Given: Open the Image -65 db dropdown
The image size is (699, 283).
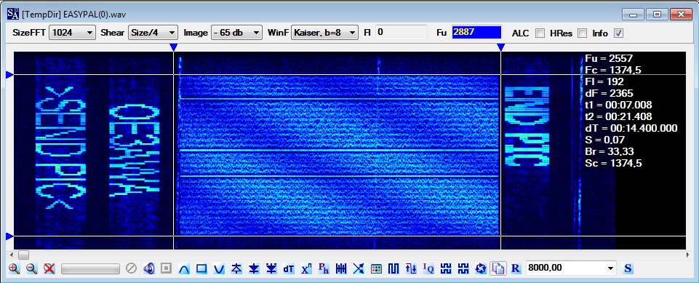Looking at the screenshot, I should (x=236, y=33).
